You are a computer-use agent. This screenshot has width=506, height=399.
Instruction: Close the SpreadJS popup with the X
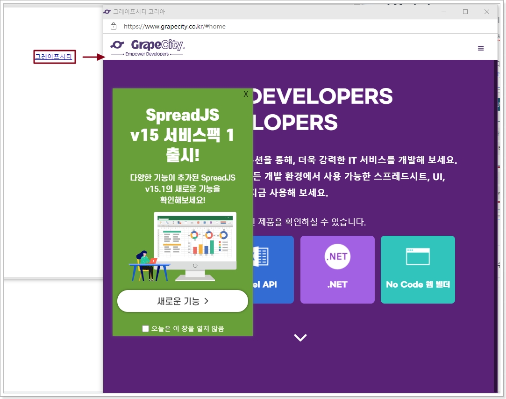[246, 94]
